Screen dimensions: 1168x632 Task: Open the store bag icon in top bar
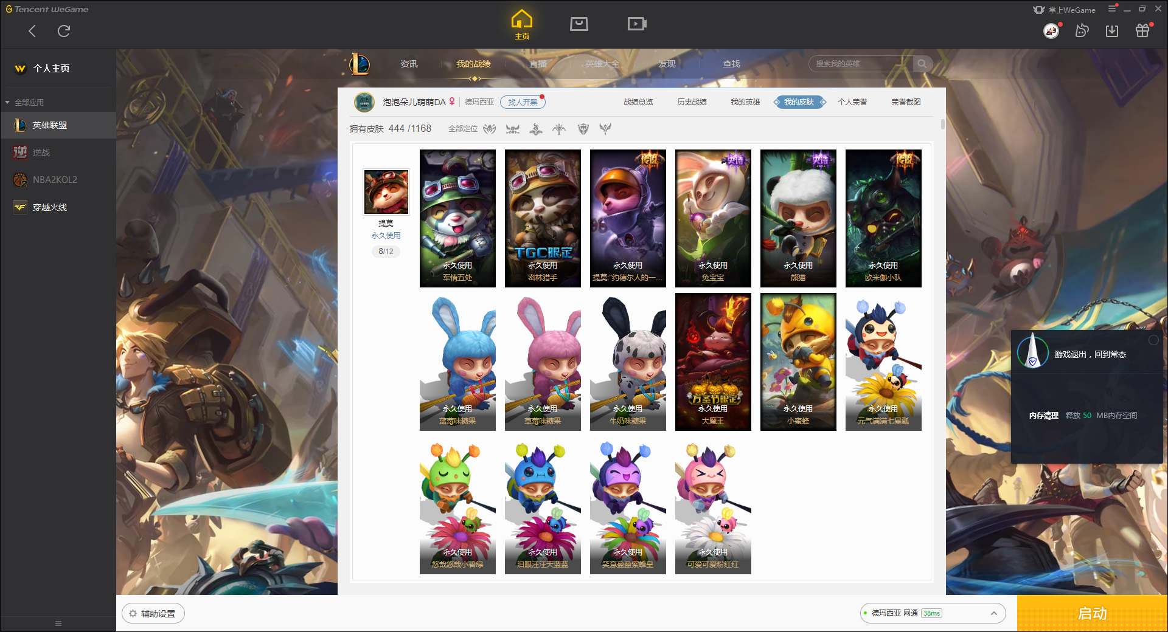[x=579, y=24]
